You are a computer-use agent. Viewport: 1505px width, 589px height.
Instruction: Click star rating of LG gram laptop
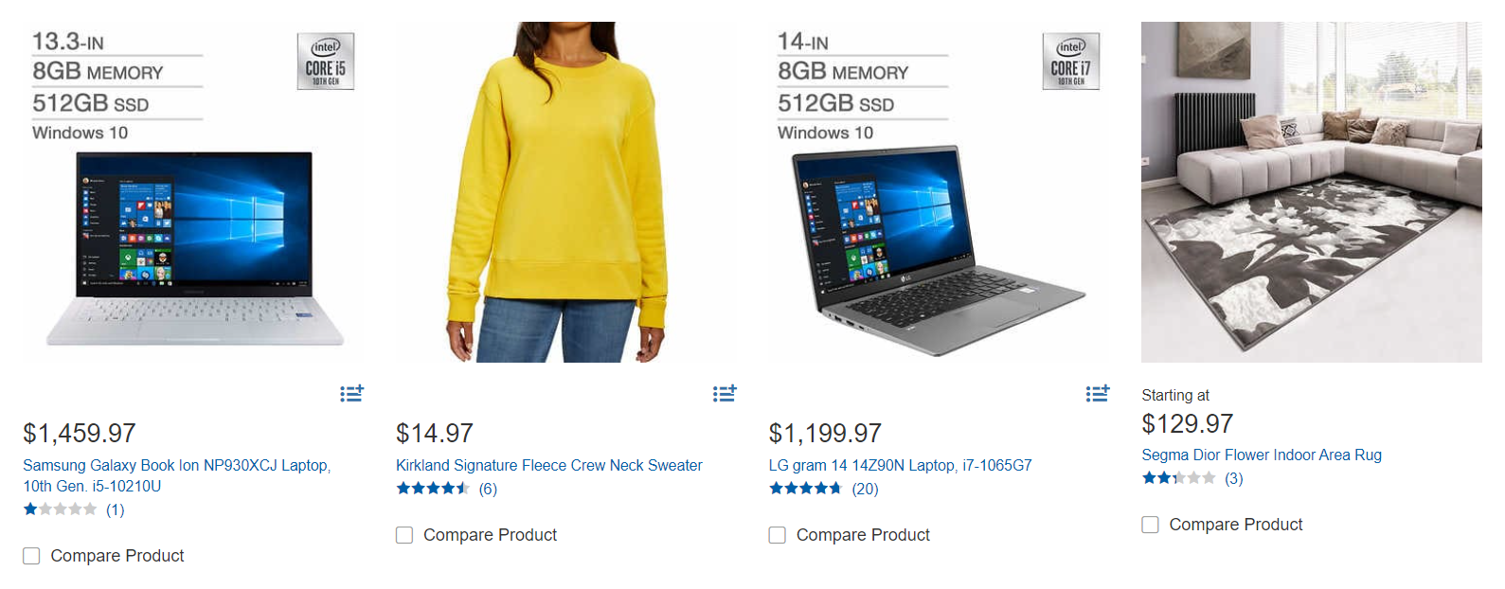coord(805,489)
